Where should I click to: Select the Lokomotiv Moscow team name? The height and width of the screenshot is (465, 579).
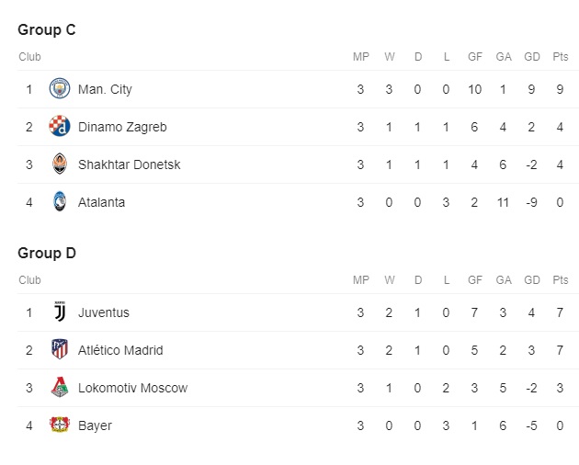[x=133, y=388]
